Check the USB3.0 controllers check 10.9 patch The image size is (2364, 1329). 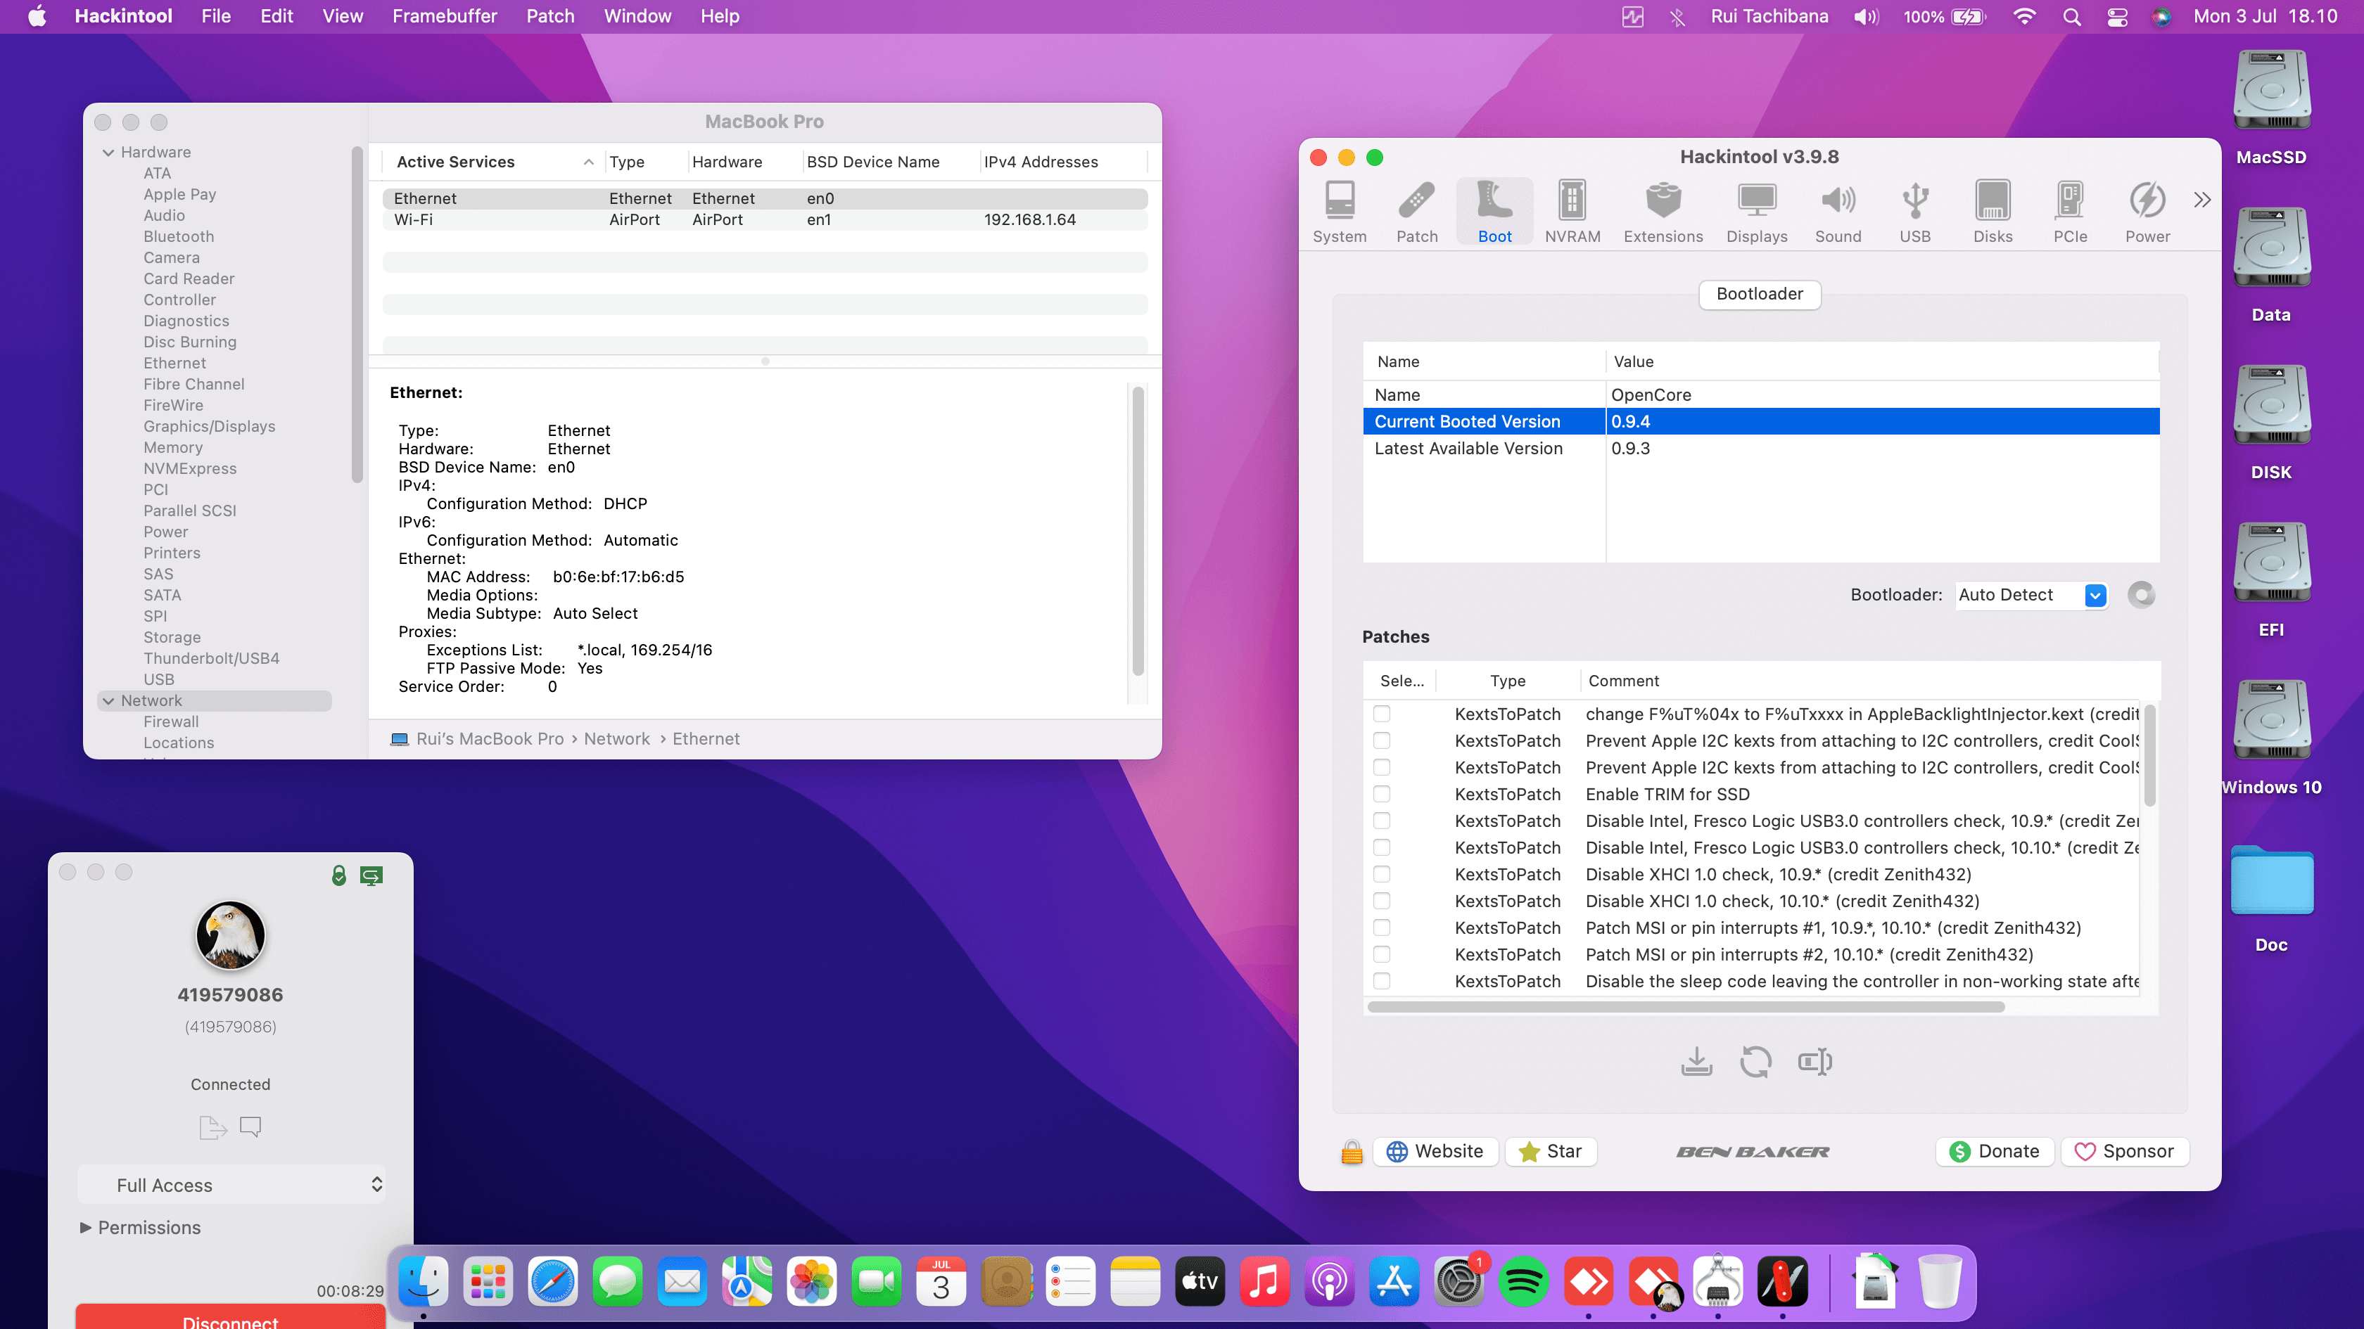[x=1381, y=820]
